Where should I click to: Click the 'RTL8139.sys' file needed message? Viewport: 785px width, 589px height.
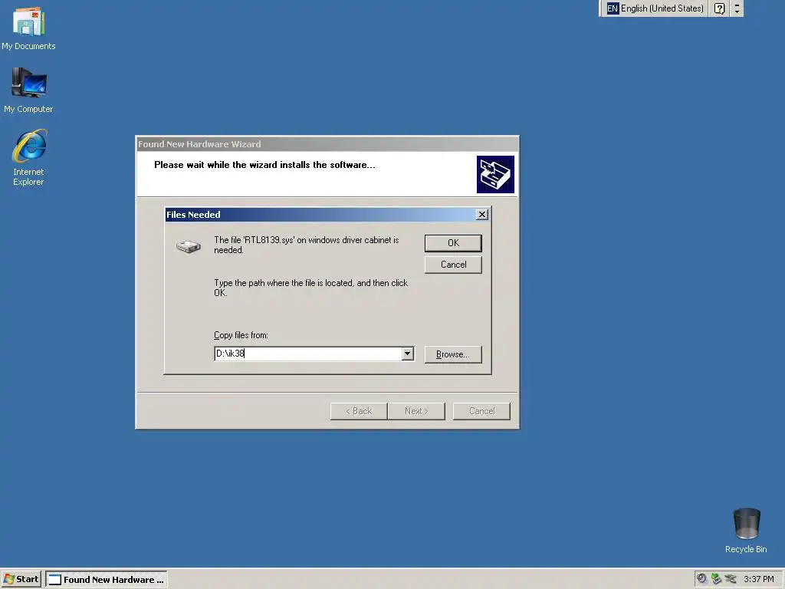tap(307, 245)
